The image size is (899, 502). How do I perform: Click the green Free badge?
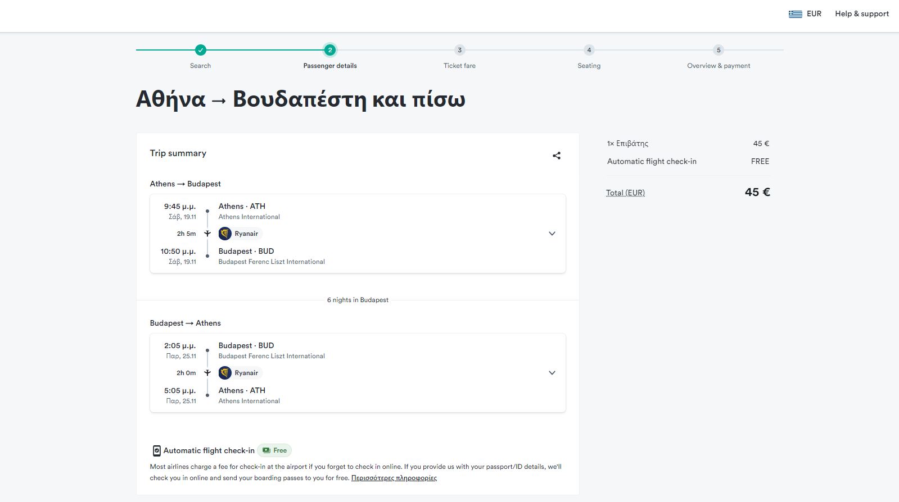click(x=274, y=450)
